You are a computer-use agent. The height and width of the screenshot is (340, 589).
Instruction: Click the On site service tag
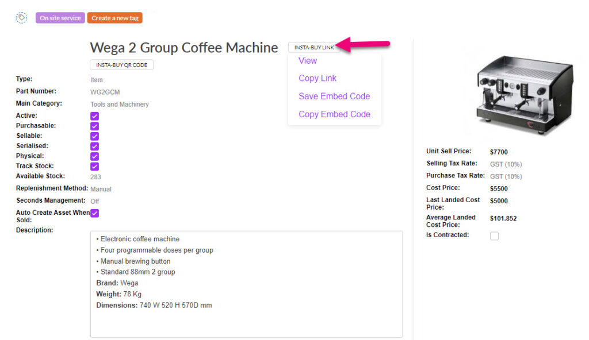pos(60,18)
